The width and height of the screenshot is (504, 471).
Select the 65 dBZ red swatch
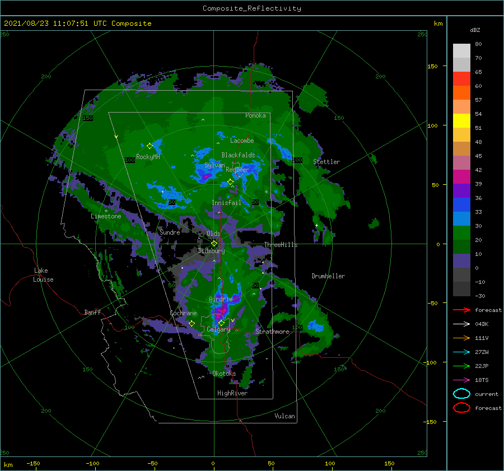click(461, 78)
